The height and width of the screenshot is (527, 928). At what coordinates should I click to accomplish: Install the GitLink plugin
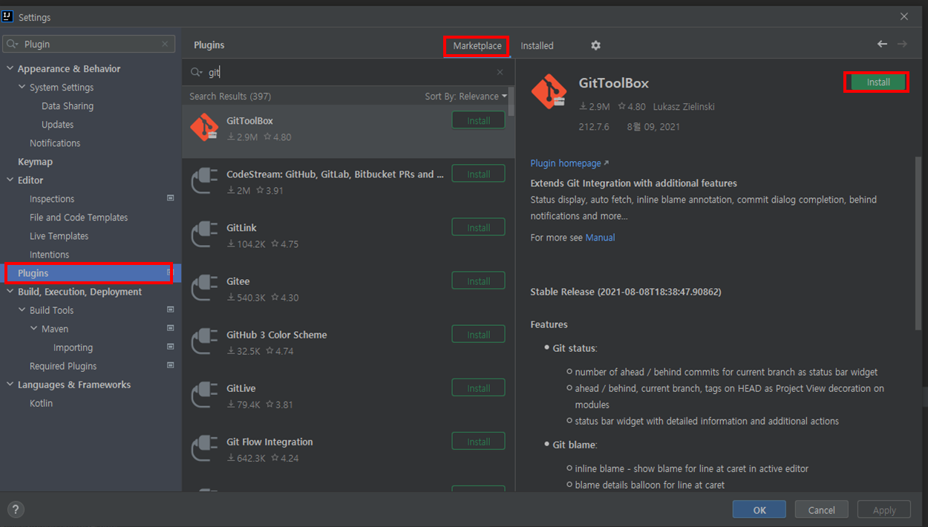pyautogui.click(x=478, y=227)
